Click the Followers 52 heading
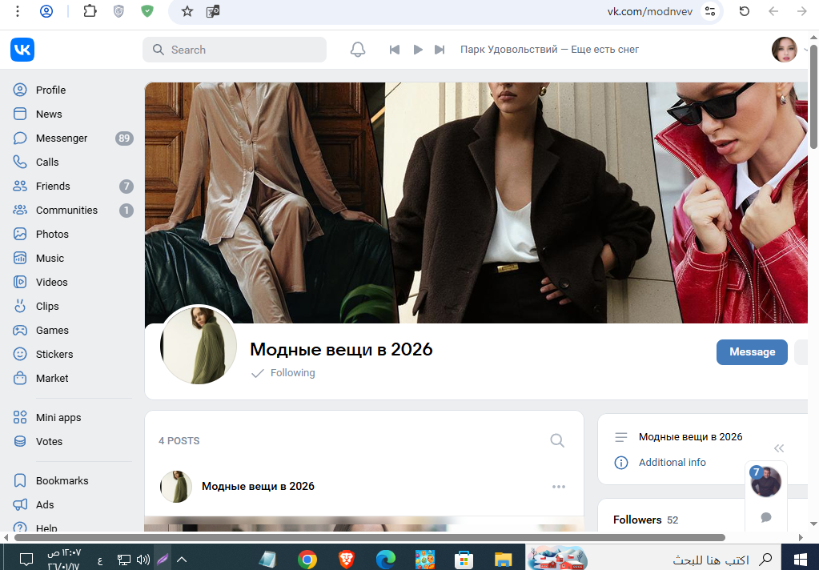This screenshot has height=570, width=819. [x=645, y=520]
